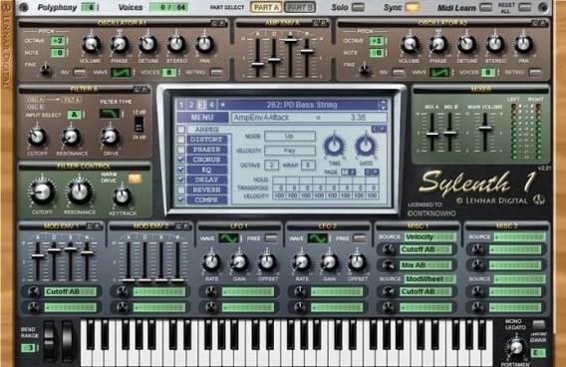Open the PHASER effect tab
The height and width of the screenshot is (367, 566).
[x=207, y=150]
